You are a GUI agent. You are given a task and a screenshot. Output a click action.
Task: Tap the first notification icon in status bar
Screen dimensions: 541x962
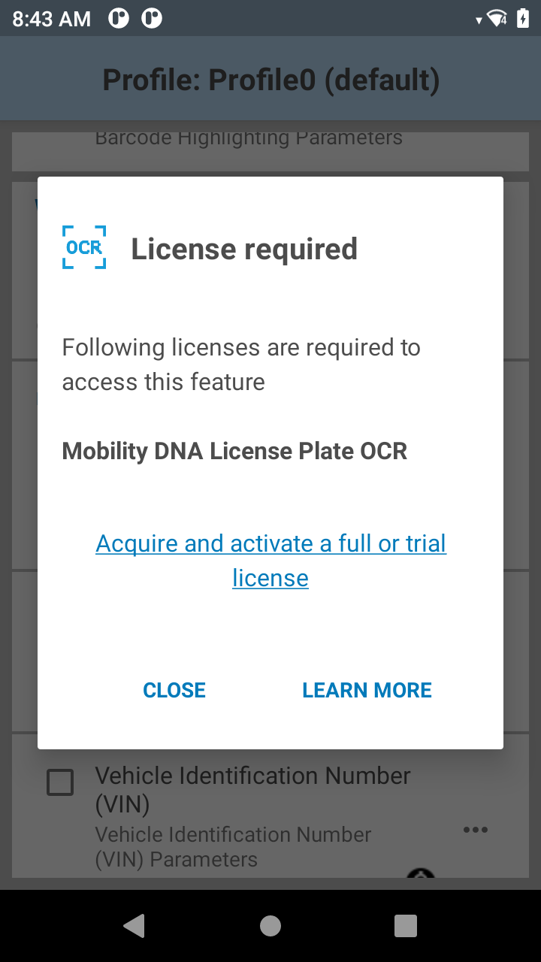coord(119,19)
